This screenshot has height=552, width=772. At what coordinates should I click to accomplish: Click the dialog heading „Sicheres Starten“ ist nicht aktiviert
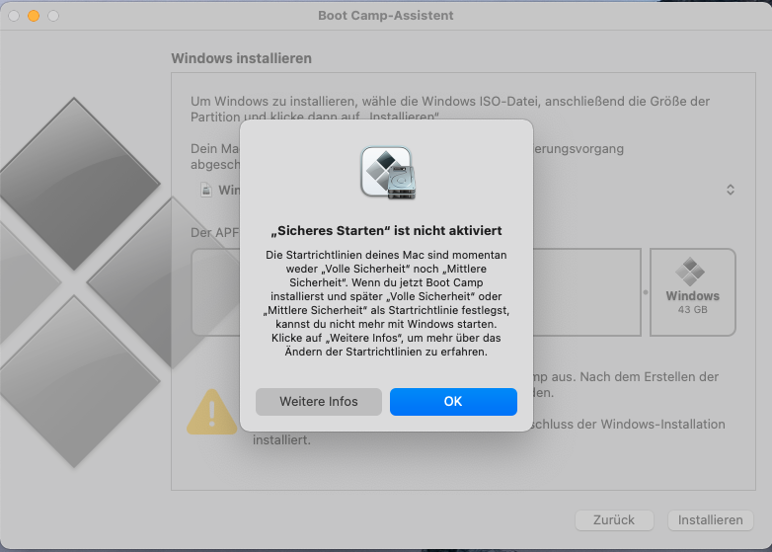(386, 230)
